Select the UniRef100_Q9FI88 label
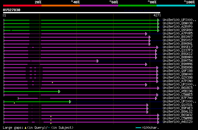 178,71
